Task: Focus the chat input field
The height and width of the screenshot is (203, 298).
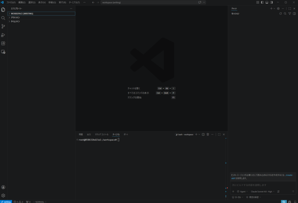Action: click(x=263, y=185)
